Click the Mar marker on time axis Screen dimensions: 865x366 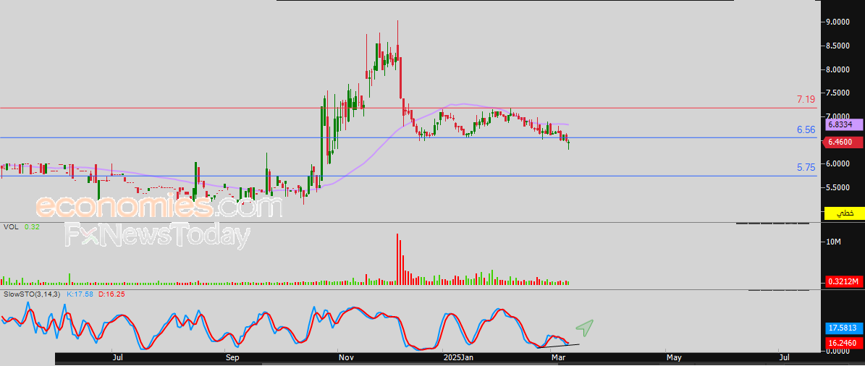coord(558,357)
